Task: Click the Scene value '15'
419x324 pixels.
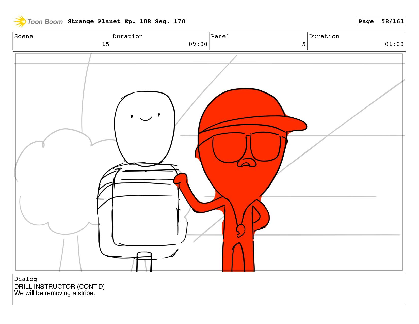Action: click(106, 44)
